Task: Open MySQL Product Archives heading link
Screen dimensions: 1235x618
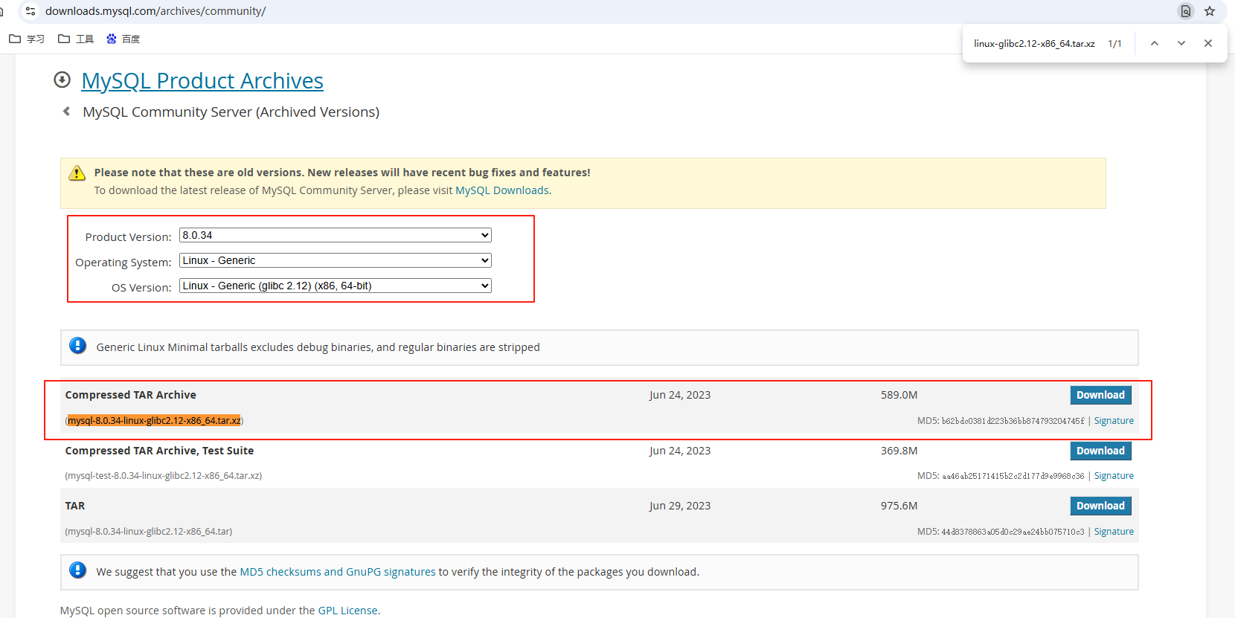Action: [202, 80]
